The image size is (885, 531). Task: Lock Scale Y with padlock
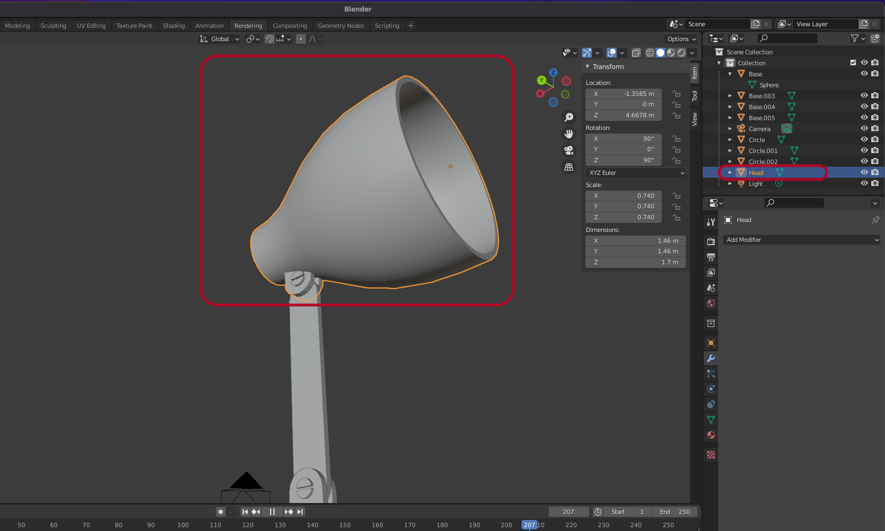coord(676,206)
